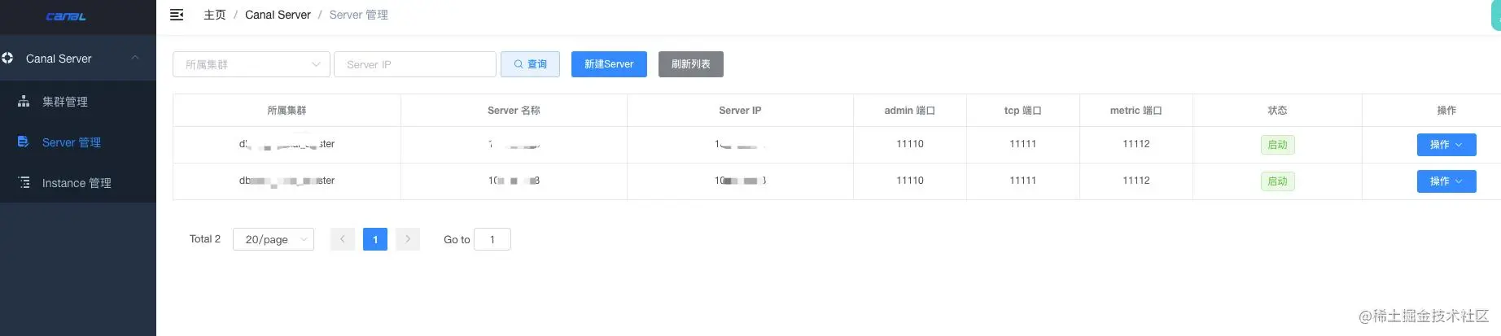Click the tcp 端口 column header

(x=1023, y=111)
